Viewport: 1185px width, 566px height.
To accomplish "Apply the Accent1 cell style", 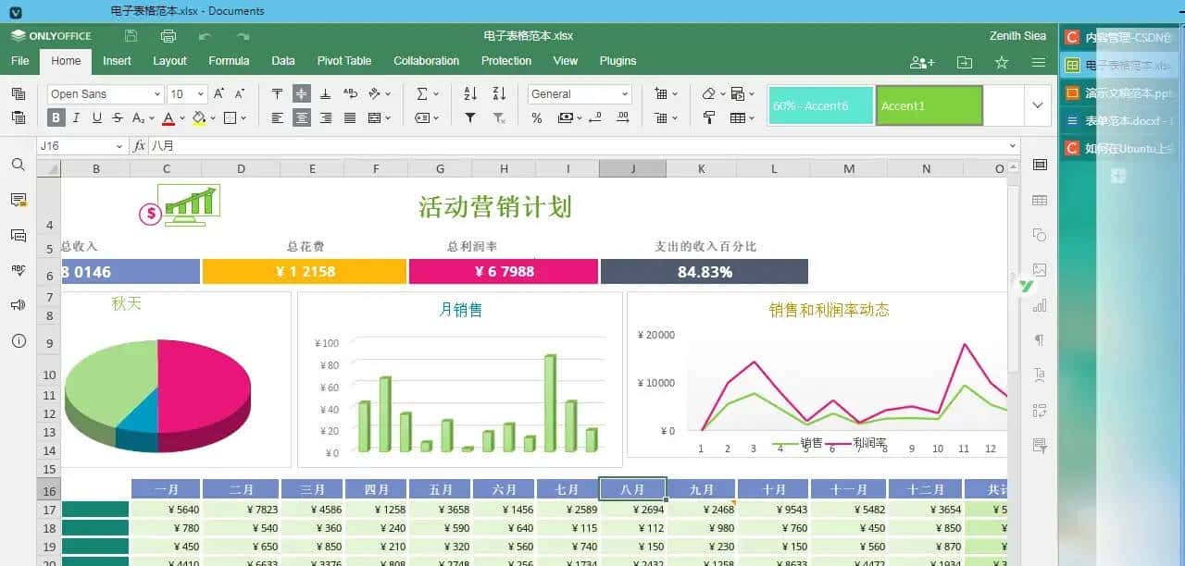I will click(929, 105).
